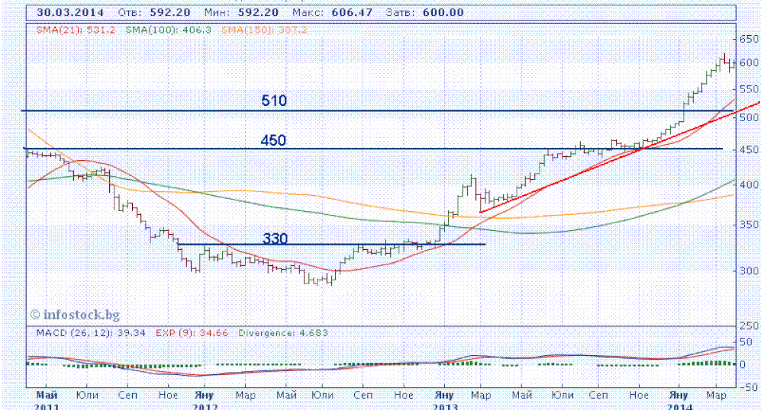Click Май 2011 on the time axis
The image size is (764, 410).
click(47, 401)
